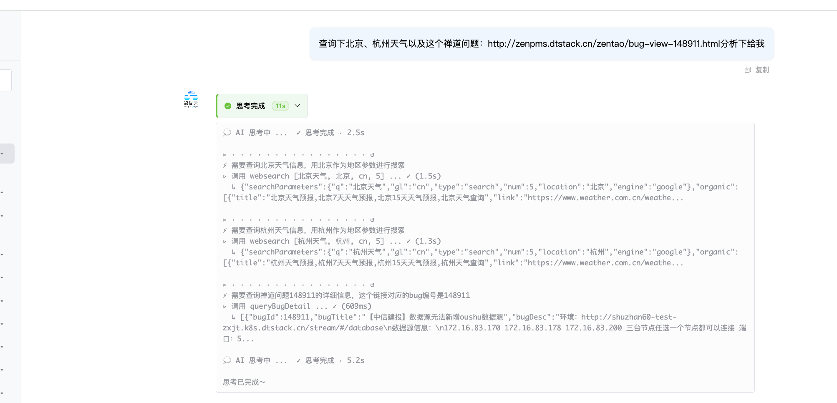
Task: Click the lightning icon before 需要查询杭州天气信息
Action: coord(225,230)
